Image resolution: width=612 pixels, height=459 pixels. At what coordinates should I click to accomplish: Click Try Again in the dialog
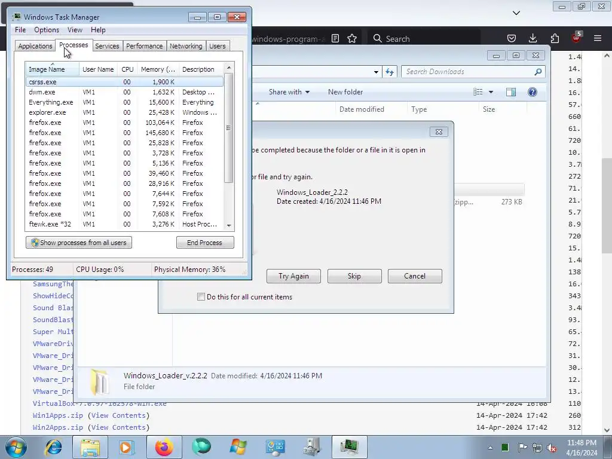293,276
